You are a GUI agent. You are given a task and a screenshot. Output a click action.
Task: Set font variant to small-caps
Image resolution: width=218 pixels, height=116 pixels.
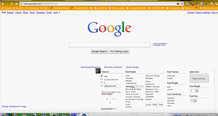(171, 76)
